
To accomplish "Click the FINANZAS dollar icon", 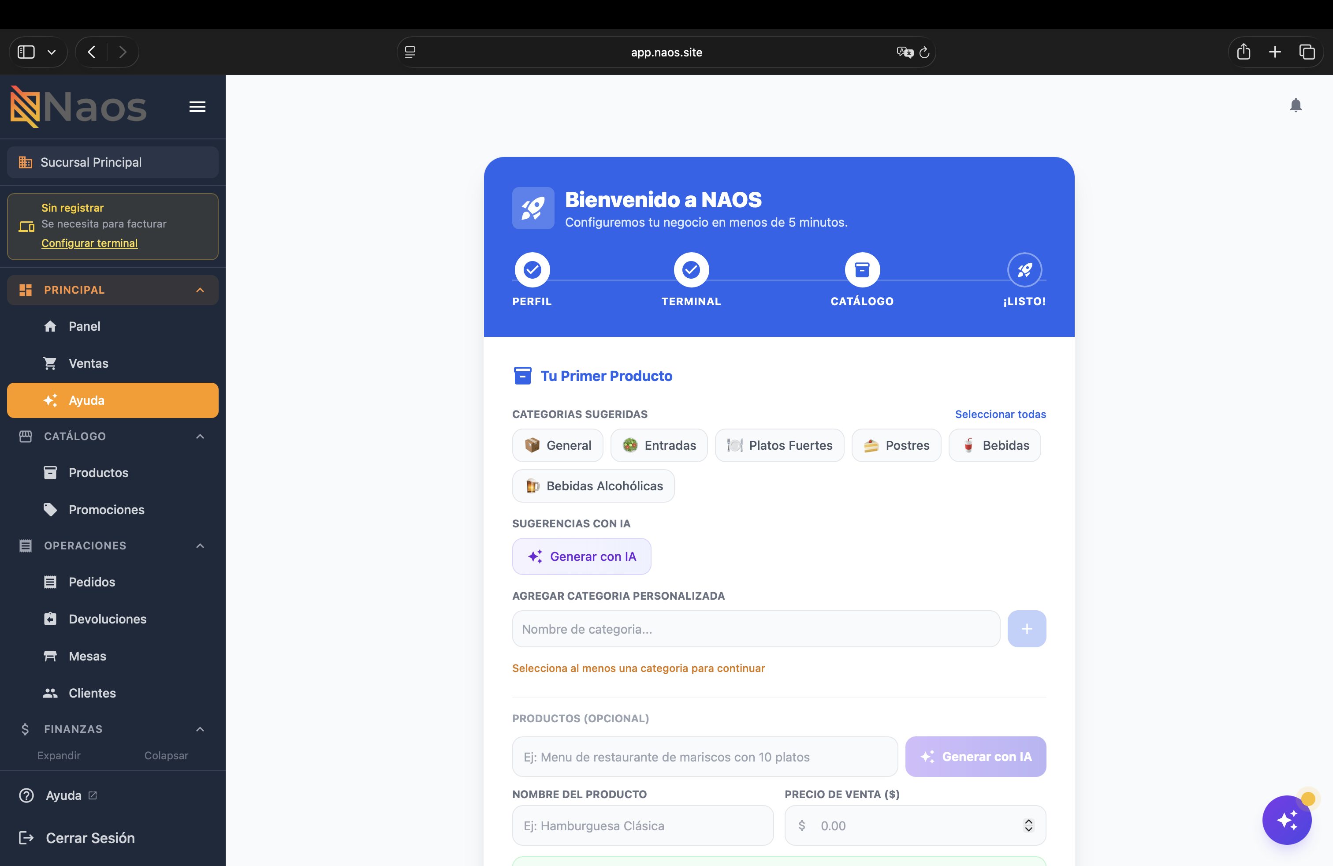I will tap(25, 729).
